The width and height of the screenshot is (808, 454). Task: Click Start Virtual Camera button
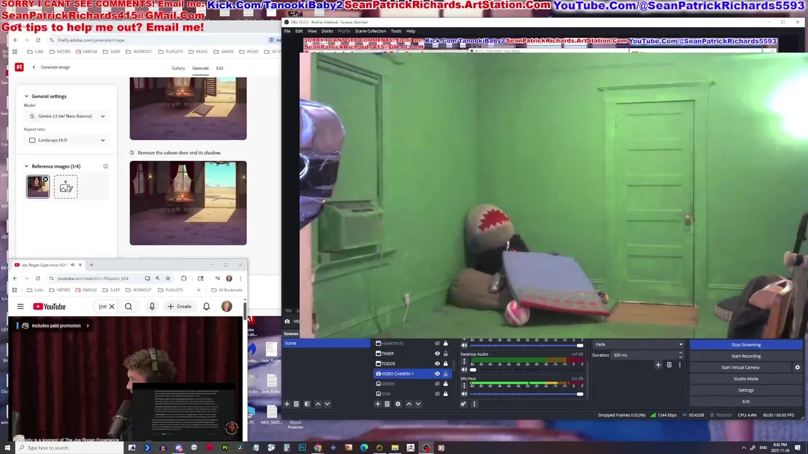(x=740, y=368)
